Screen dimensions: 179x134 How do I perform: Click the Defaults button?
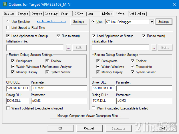(119, 129)
